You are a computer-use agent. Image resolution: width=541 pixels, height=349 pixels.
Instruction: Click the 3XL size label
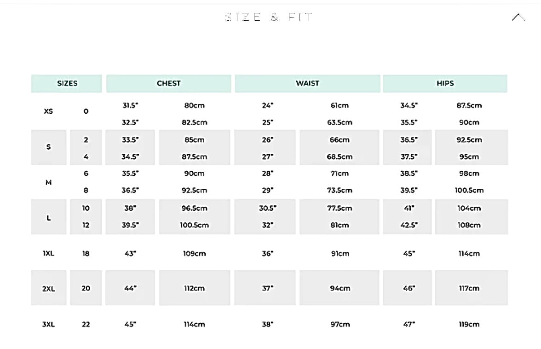[x=48, y=324]
